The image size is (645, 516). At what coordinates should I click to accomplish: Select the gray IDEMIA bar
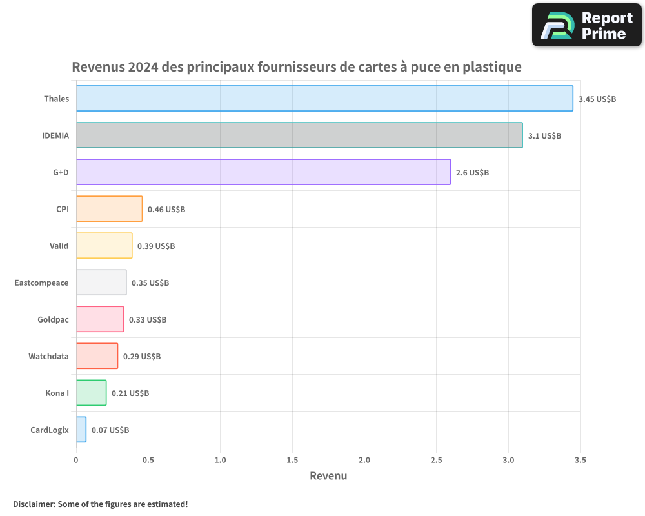click(299, 135)
